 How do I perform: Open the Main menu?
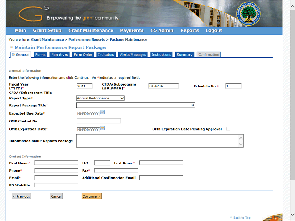[x=20, y=30]
